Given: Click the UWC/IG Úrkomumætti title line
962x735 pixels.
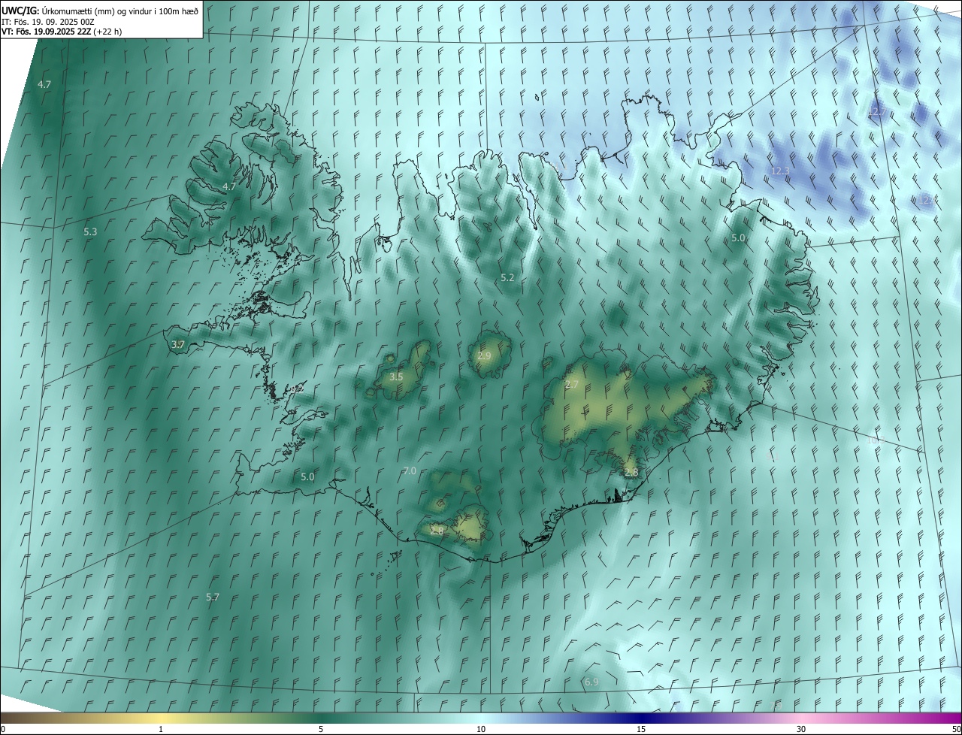Looking at the screenshot, I should 100,11.
